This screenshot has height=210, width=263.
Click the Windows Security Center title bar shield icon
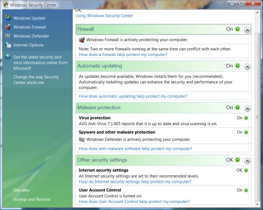6,4
